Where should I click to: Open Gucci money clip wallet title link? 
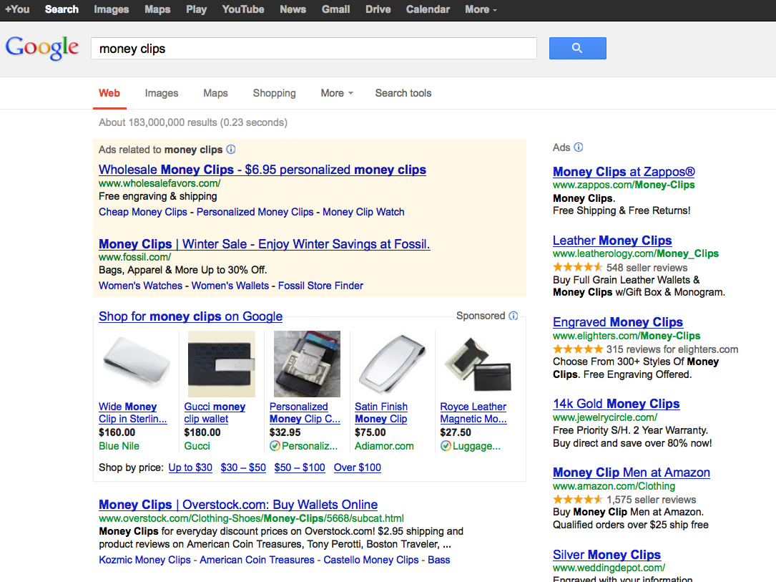click(215, 412)
